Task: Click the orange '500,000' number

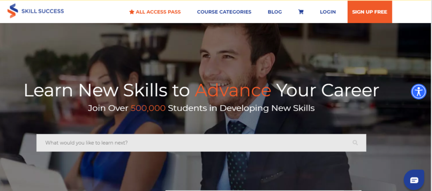Action: (x=148, y=108)
